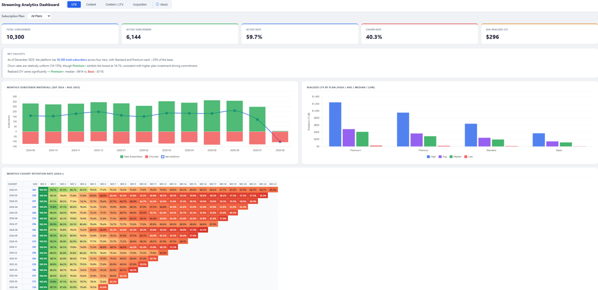Click the info icon beside About
Screen dimensions: 598x290
[157, 5]
